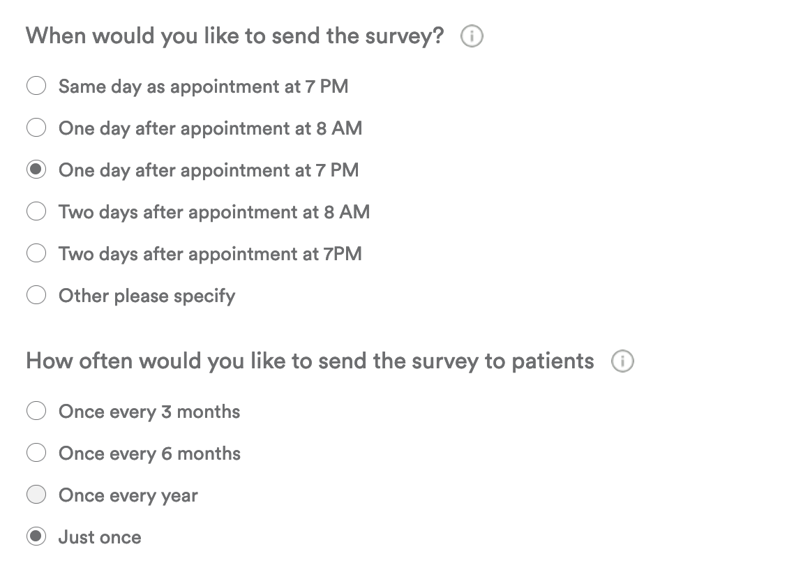
Task: Click 'Once every 3 months' label text
Action: tap(149, 412)
